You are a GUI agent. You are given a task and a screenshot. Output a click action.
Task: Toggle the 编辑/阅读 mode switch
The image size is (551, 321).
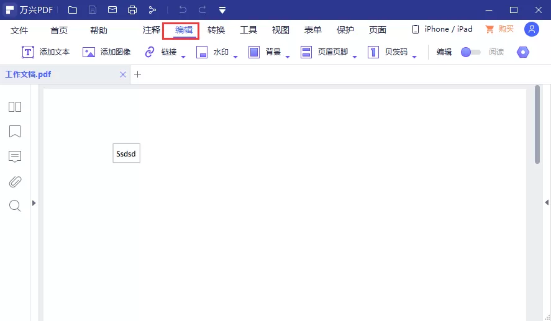coord(470,52)
